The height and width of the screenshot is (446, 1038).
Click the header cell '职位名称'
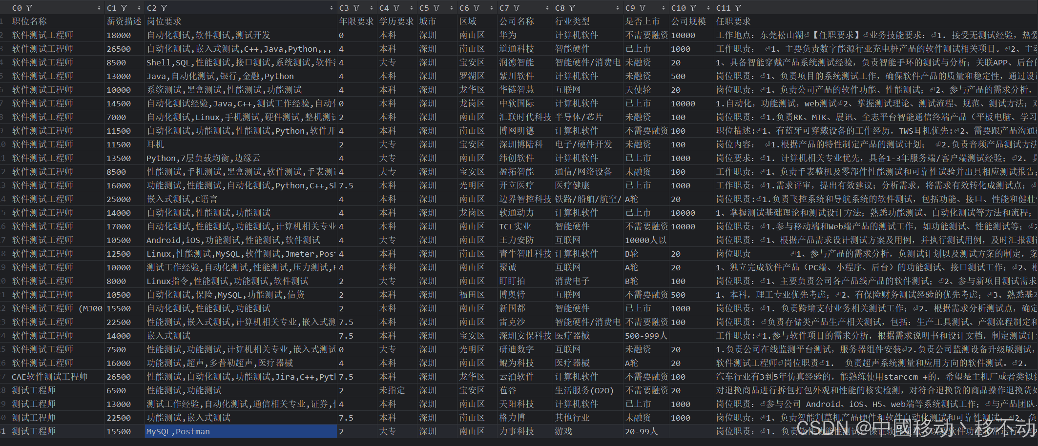coord(29,21)
